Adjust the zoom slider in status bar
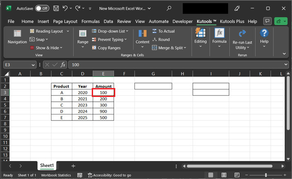 [x=266, y=175]
